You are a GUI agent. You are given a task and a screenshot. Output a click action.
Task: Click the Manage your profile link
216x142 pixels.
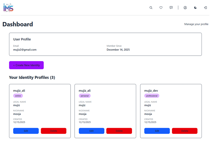coord(196,24)
